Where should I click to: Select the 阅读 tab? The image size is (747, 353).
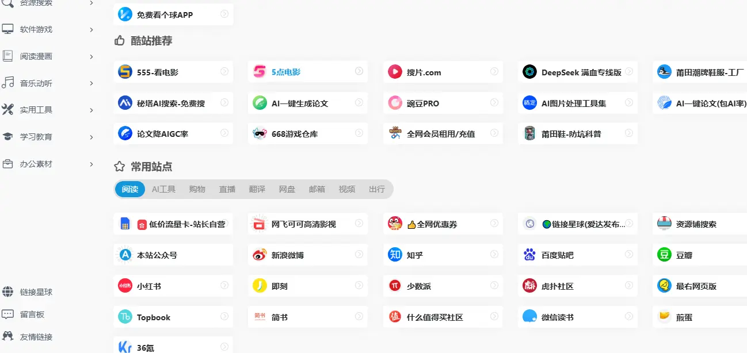point(130,189)
